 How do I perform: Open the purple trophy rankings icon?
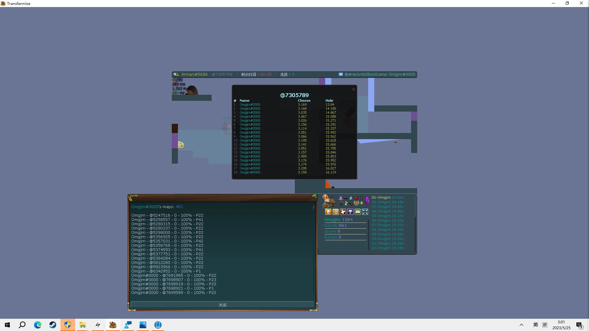click(x=350, y=212)
